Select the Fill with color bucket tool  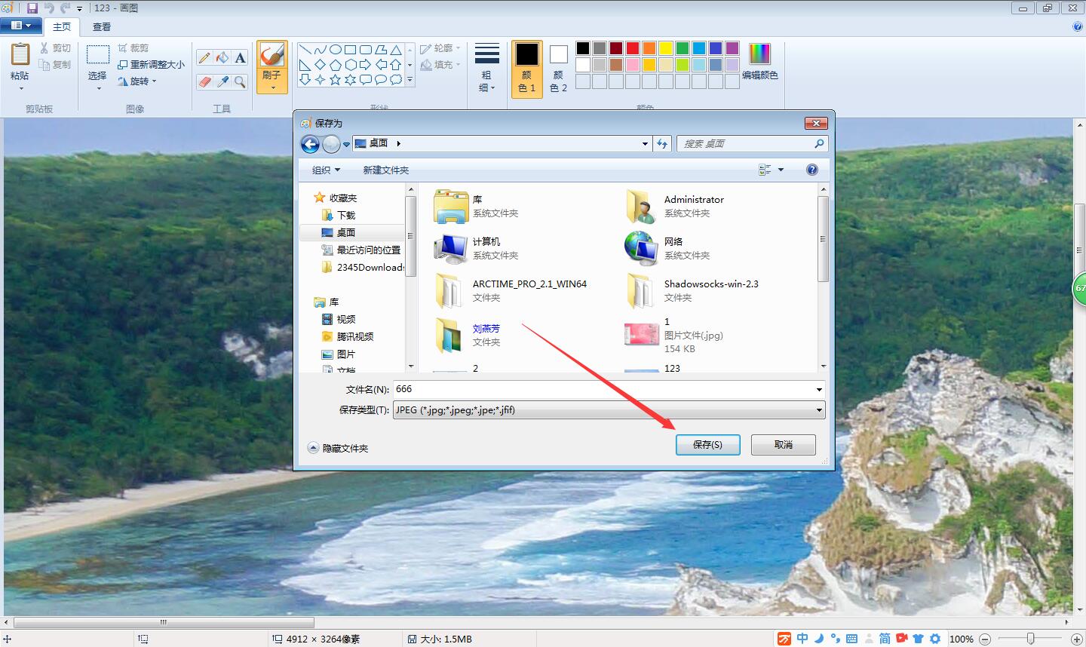[222, 58]
